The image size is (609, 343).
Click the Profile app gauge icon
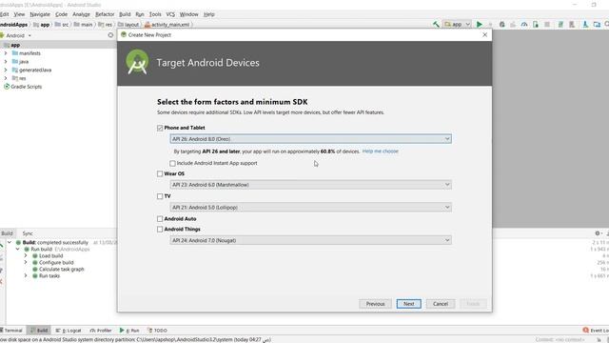pos(524,24)
